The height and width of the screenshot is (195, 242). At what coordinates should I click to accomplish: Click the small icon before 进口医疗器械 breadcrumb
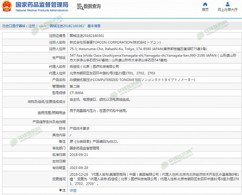click(3, 26)
